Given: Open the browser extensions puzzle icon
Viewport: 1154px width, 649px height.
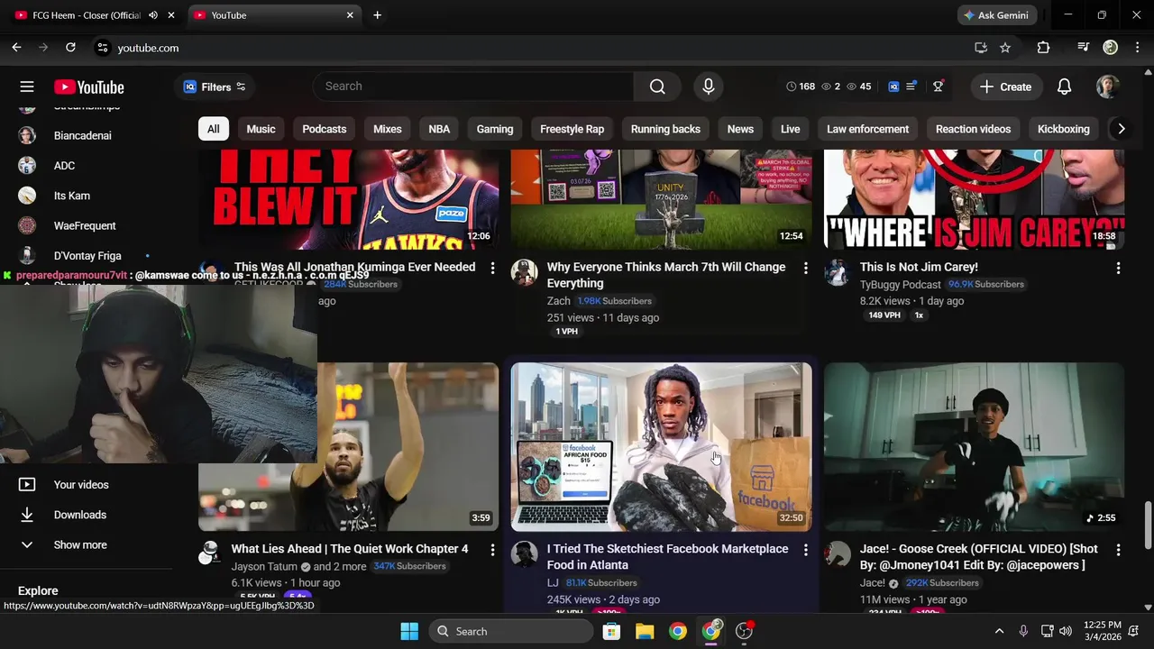Looking at the screenshot, I should (1043, 48).
